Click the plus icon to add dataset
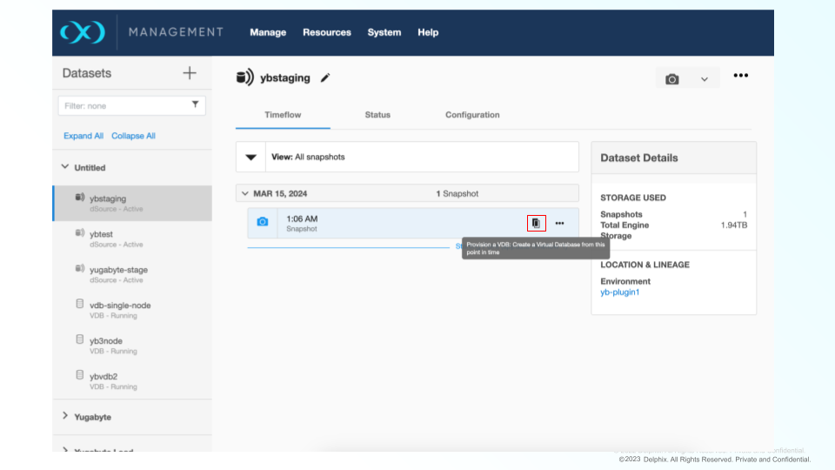The height and width of the screenshot is (470, 835). 190,73
